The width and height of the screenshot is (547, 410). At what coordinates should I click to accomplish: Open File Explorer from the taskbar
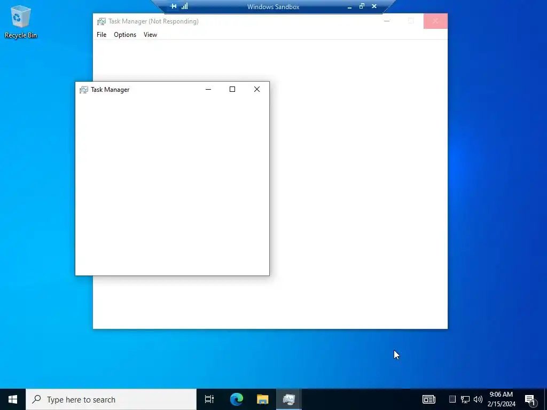pos(263,399)
